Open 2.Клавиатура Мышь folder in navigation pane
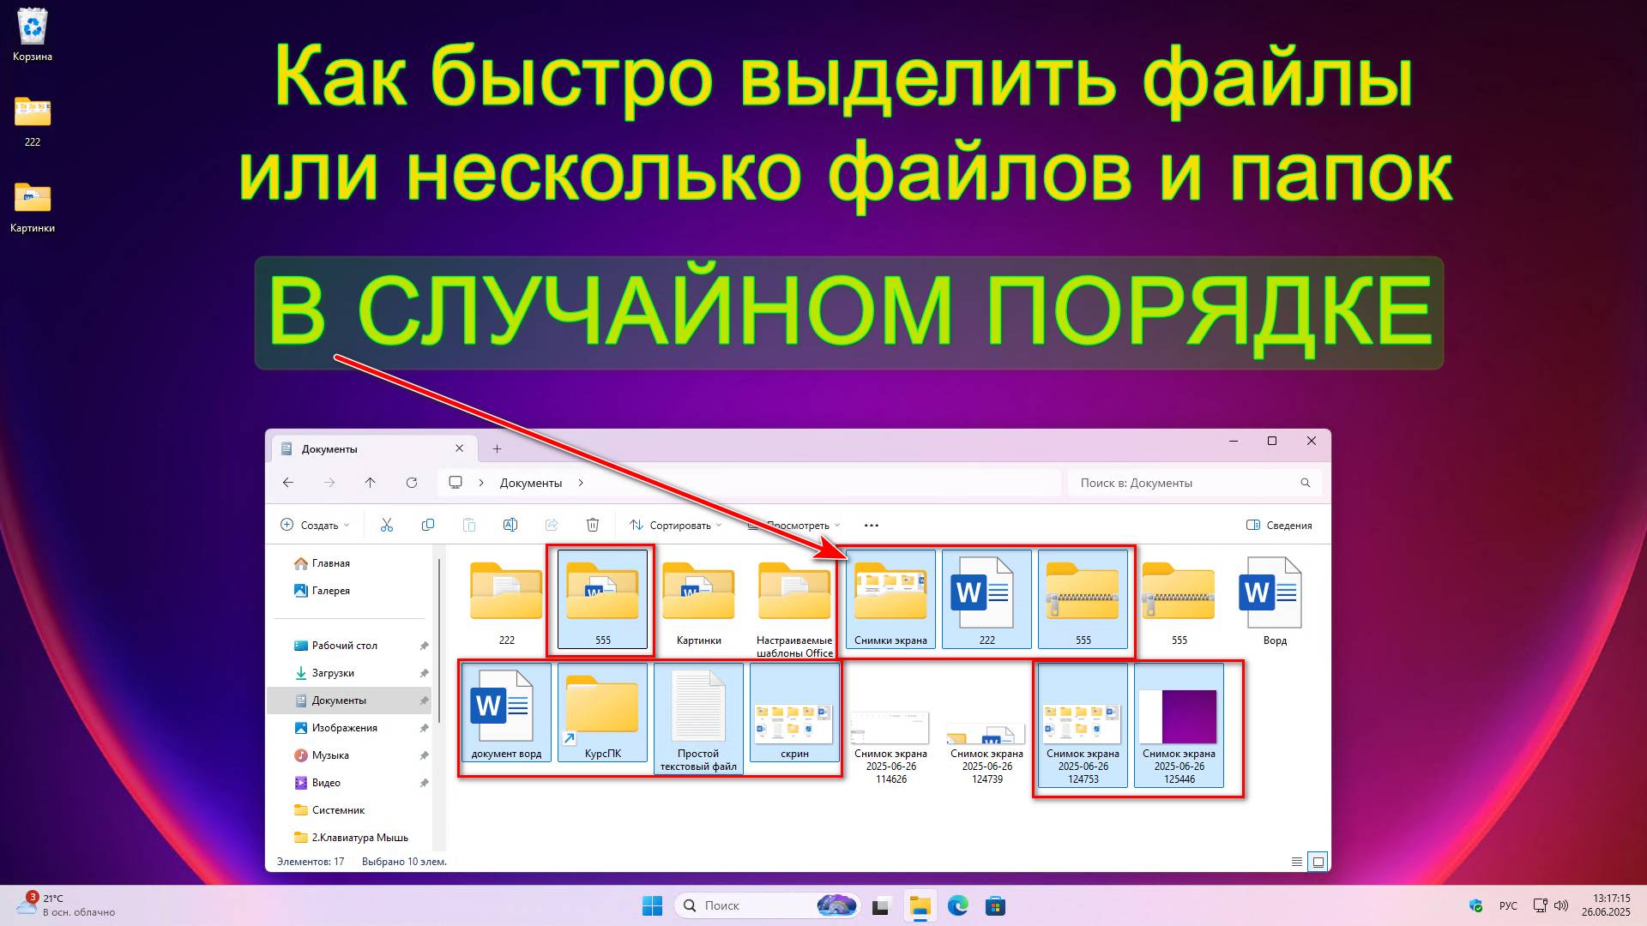The height and width of the screenshot is (926, 1647). click(353, 838)
